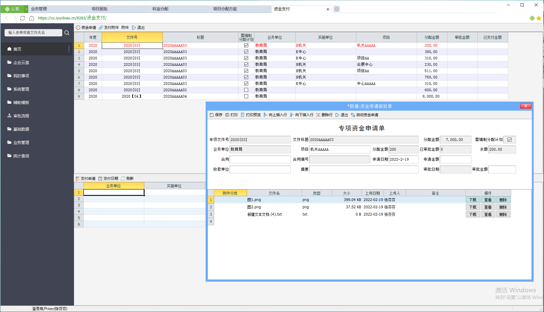Click the start fund application icon
Viewport: 544px width, 312px height.
pyautogui.click(x=353, y=115)
